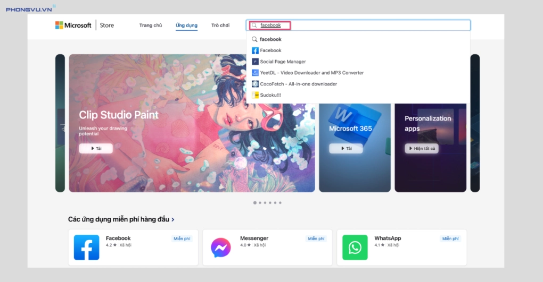
Task: Select the fifth carousel page dot
Action: tap(275, 203)
